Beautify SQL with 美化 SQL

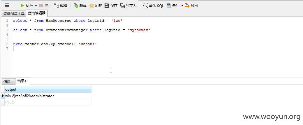(x=153, y=6)
